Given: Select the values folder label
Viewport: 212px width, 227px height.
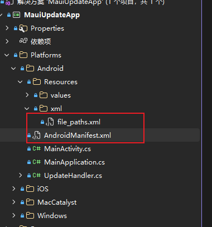Looking at the screenshot, I should tap(61, 95).
